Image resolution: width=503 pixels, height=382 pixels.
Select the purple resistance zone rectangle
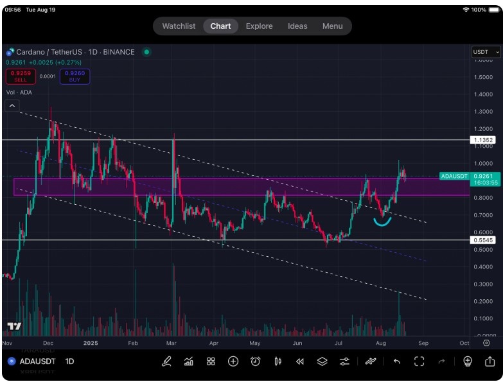[241, 187]
